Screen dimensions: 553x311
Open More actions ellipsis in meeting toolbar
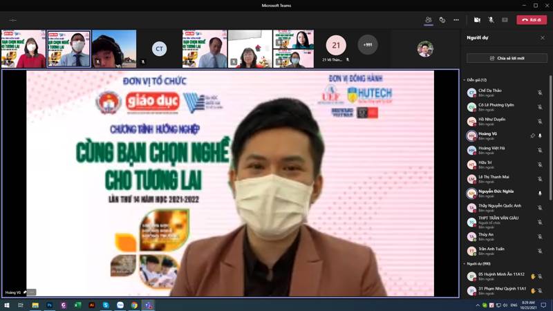click(456, 20)
